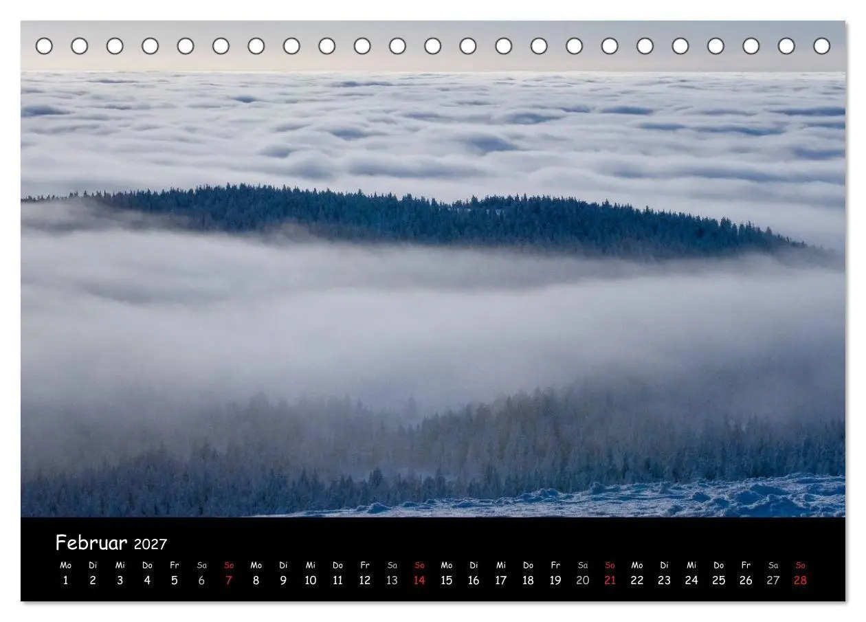Select Saturday the 27th
Viewport: 866px width, 622px height.
coord(773,580)
